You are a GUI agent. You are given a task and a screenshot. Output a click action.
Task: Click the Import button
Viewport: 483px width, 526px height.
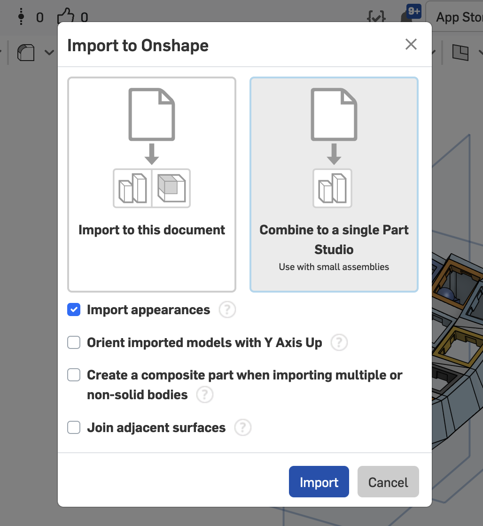click(x=319, y=482)
